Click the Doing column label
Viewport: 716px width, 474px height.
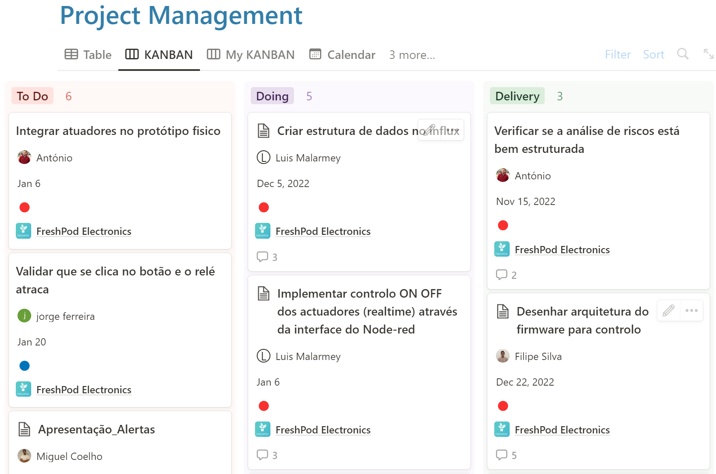click(x=272, y=96)
